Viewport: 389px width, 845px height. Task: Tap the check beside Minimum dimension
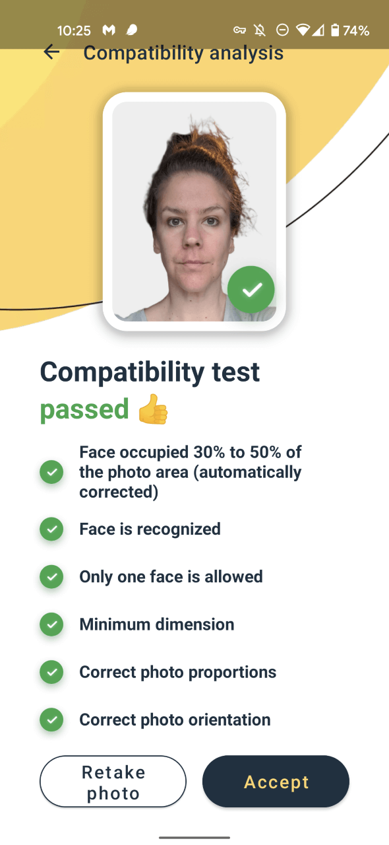[51, 624]
